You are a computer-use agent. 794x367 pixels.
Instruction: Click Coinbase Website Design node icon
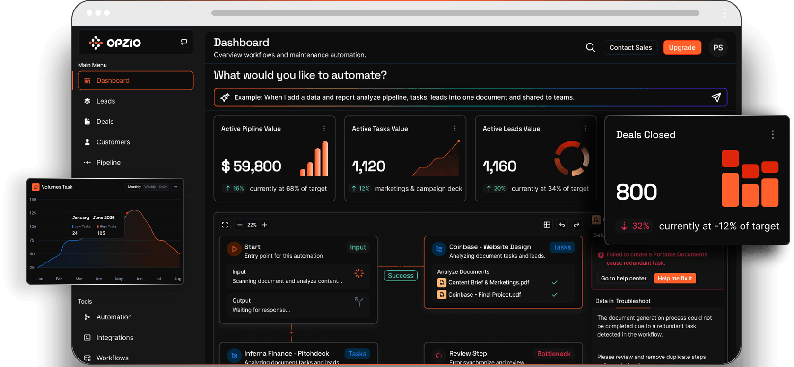(x=439, y=249)
